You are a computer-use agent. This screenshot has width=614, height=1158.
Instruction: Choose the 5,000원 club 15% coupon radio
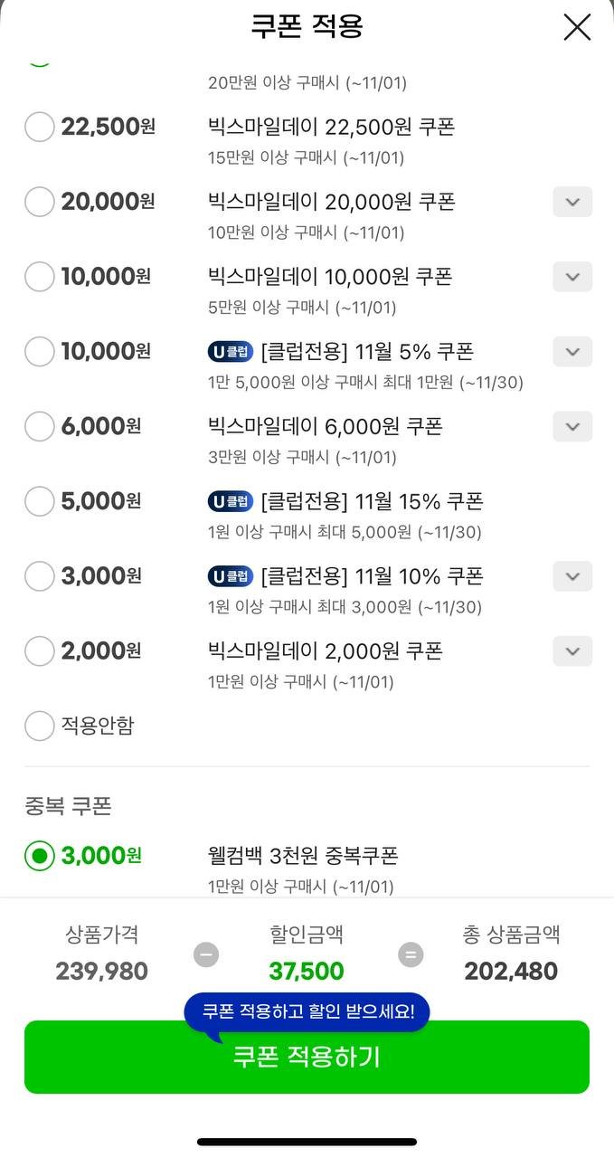click(40, 500)
